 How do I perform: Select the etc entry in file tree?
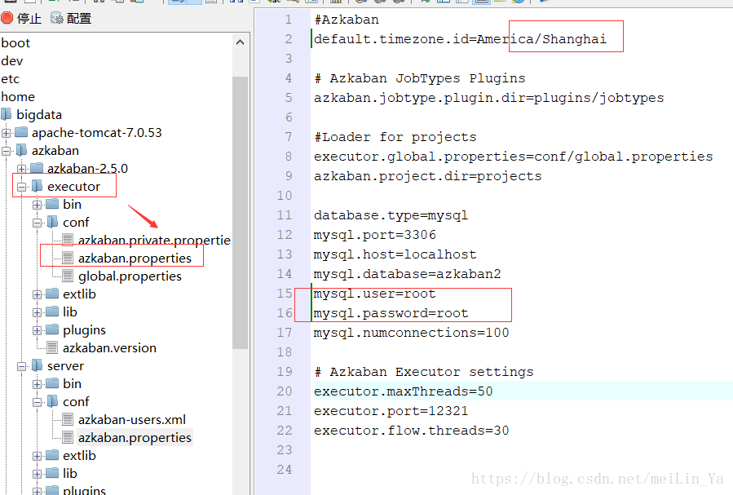click(x=11, y=78)
